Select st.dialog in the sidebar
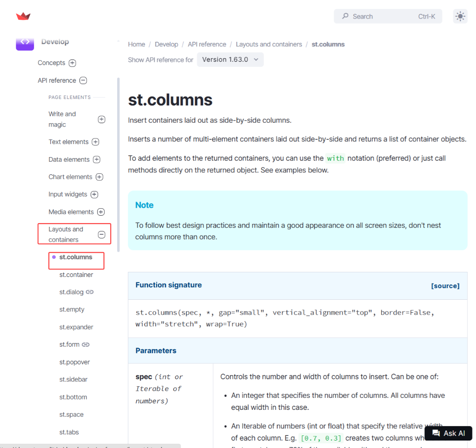This screenshot has height=448, width=476. [x=71, y=292]
